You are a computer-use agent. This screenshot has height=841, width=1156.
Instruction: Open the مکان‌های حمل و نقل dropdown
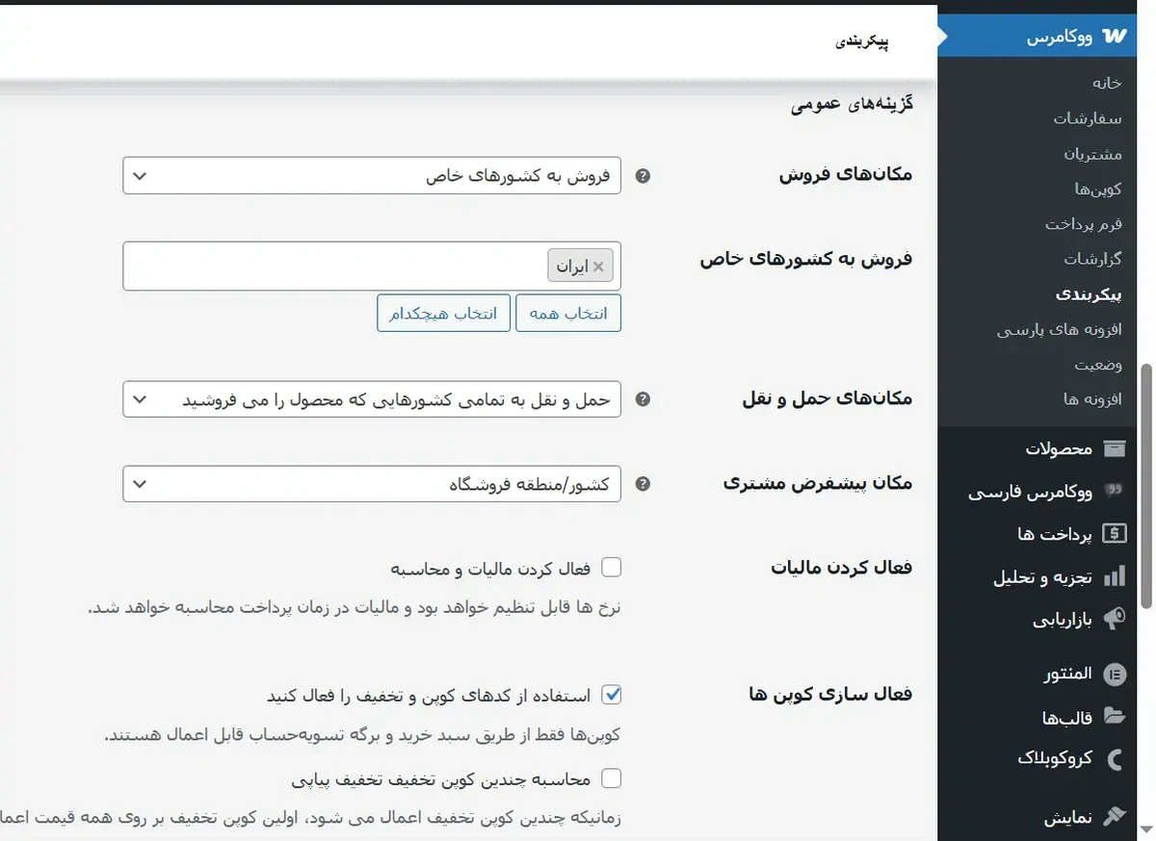(372, 399)
